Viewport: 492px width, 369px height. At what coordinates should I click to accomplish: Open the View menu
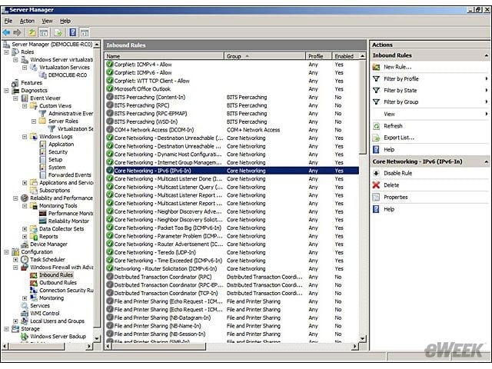pyautogui.click(x=47, y=21)
